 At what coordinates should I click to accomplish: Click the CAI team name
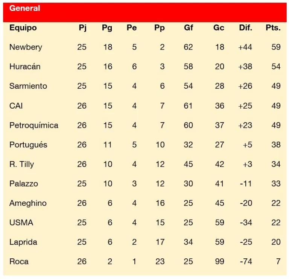16,106
